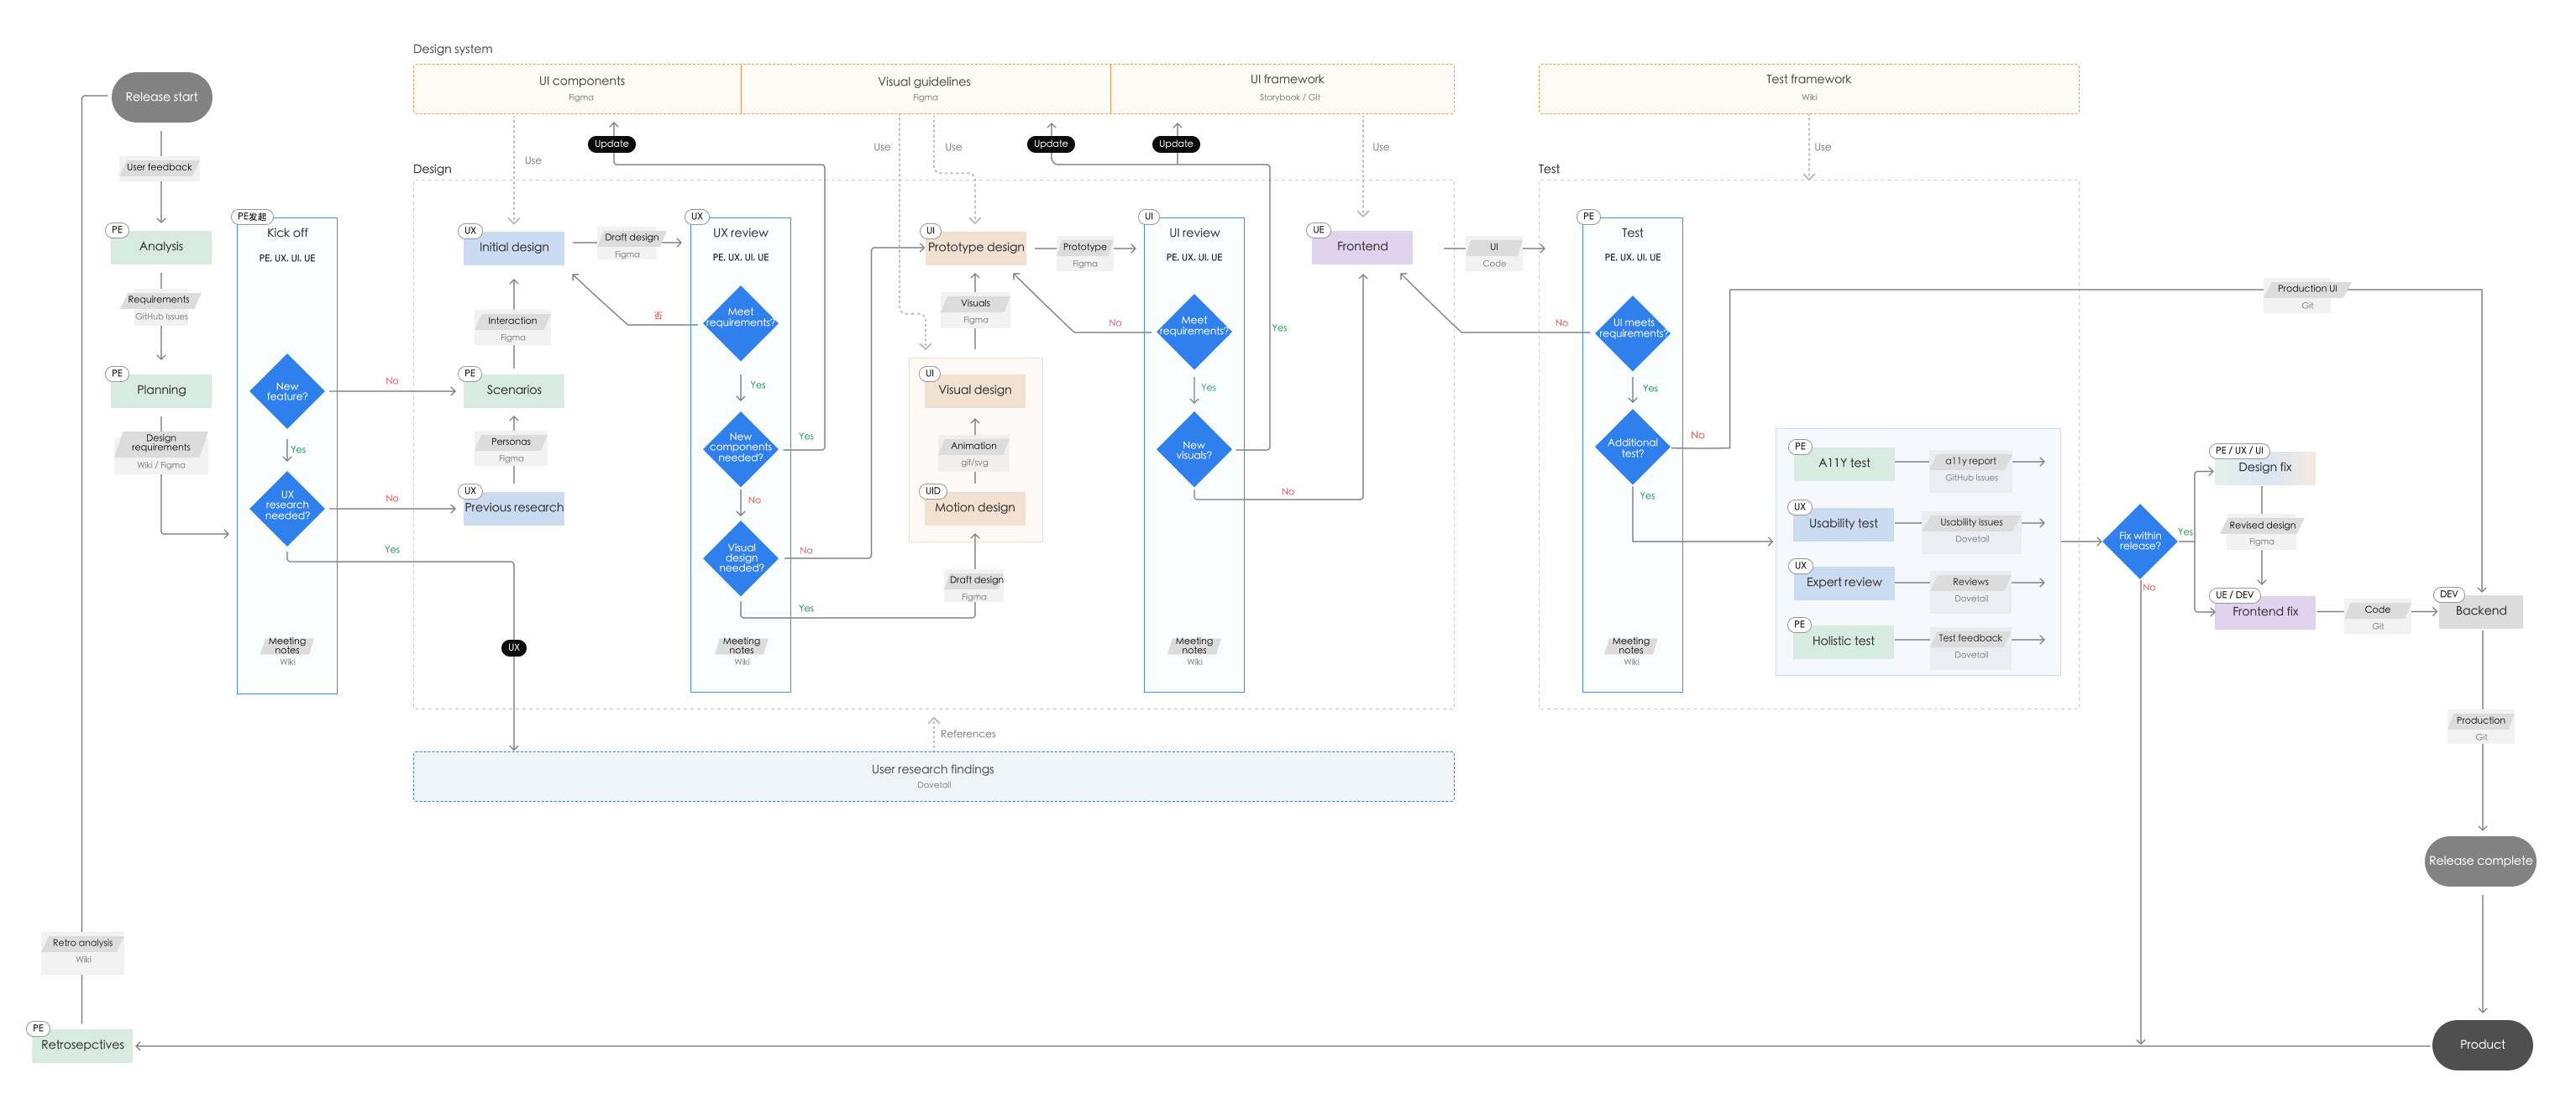Expand the Meeting notes under UX review

click(x=739, y=648)
